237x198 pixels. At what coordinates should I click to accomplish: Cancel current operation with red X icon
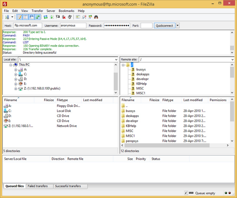58,17
